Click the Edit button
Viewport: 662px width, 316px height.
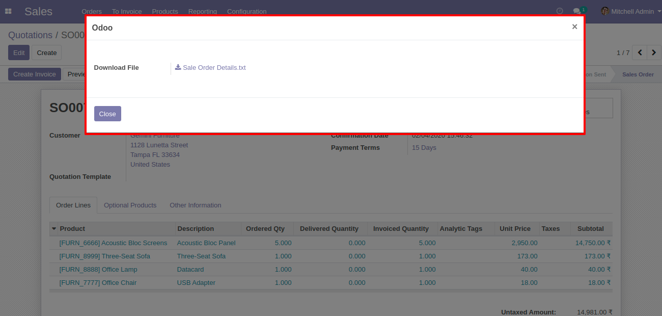pyautogui.click(x=19, y=52)
